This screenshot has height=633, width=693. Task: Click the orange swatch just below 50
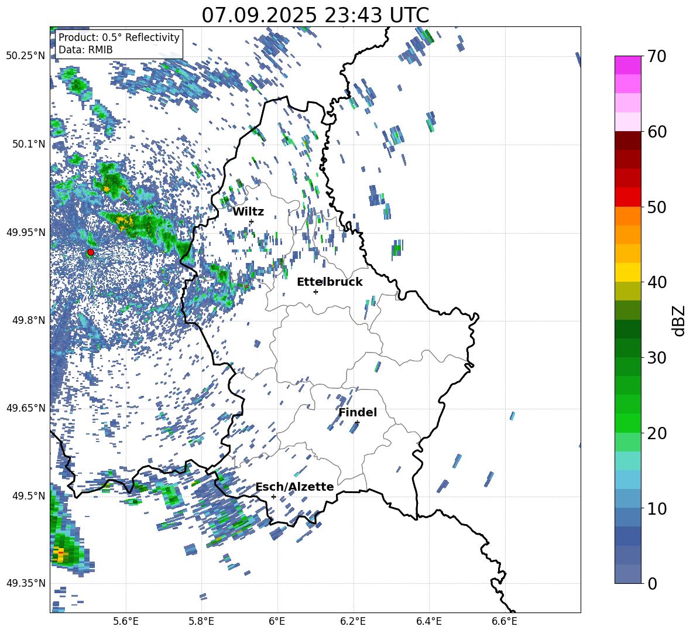628,216
